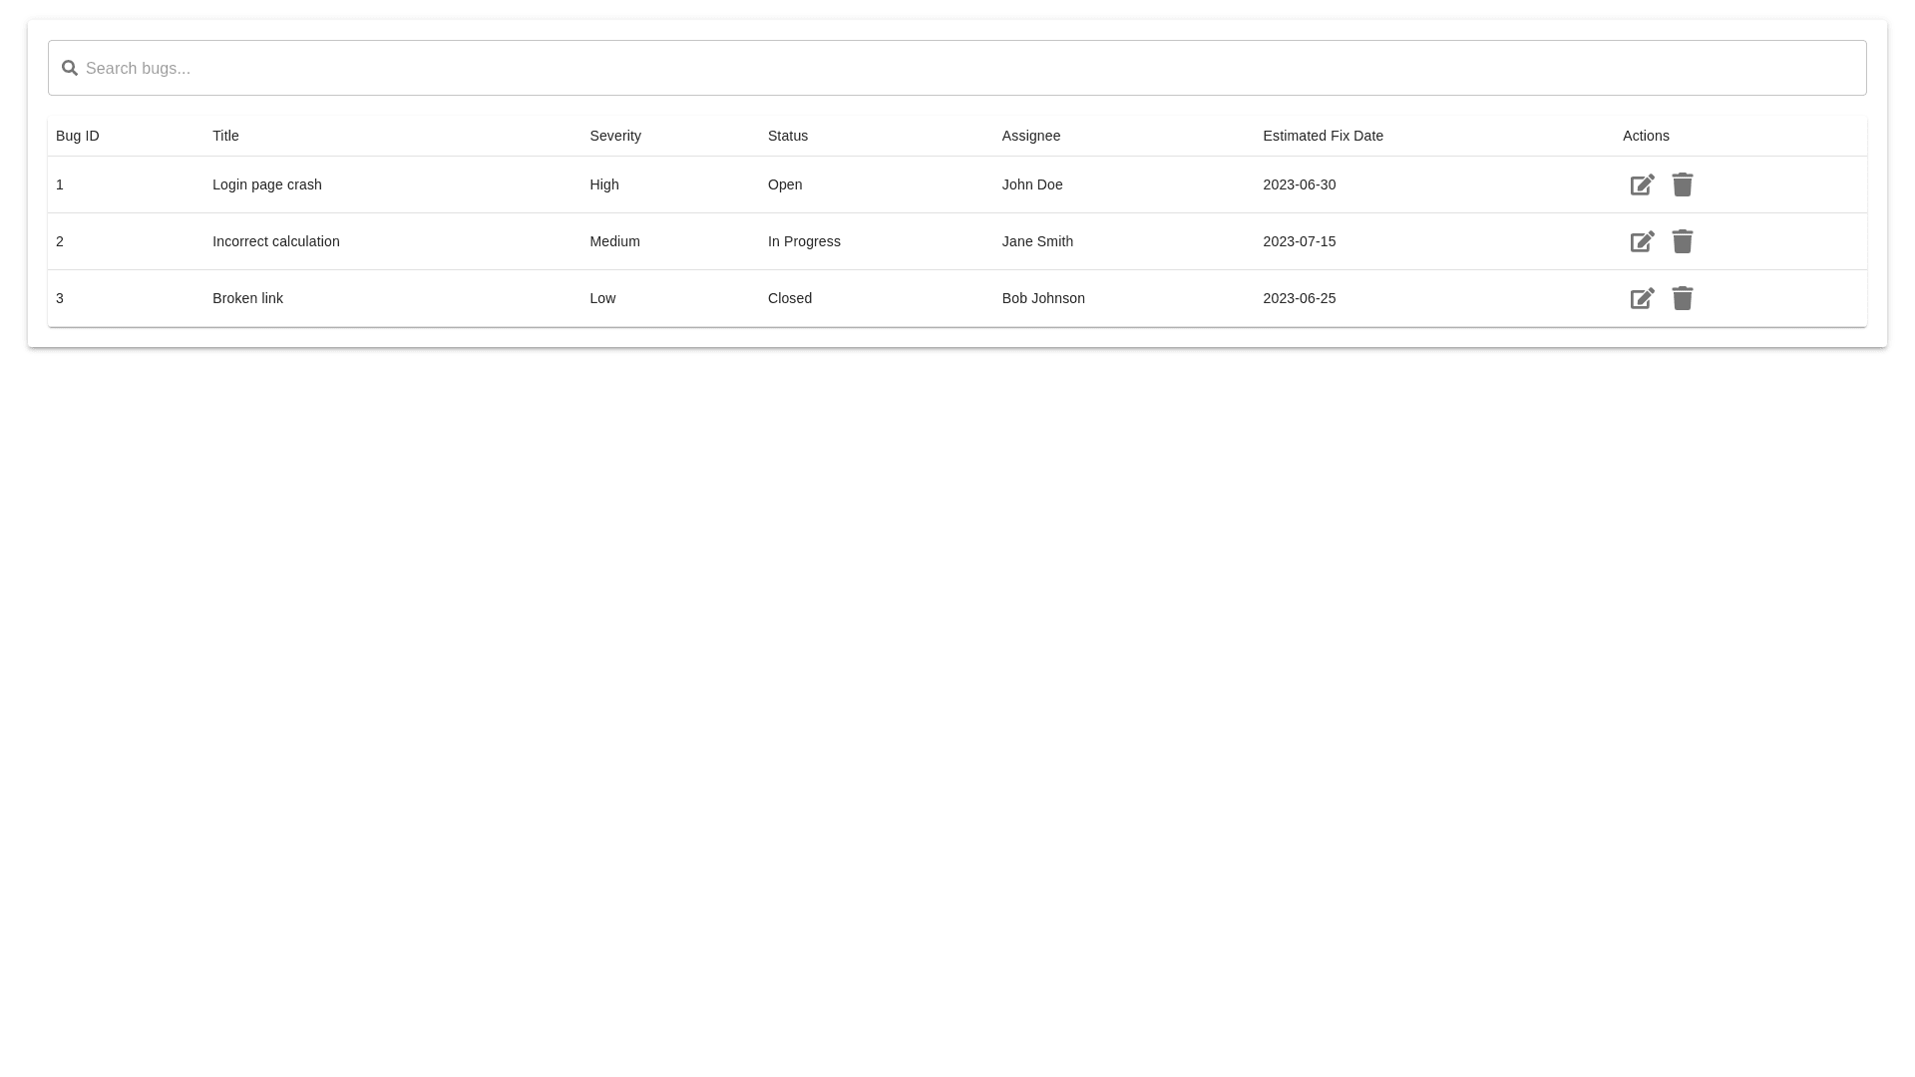Delete the Incorrect calculation bug
Viewport: 1915px width, 1077px height.
(1683, 241)
